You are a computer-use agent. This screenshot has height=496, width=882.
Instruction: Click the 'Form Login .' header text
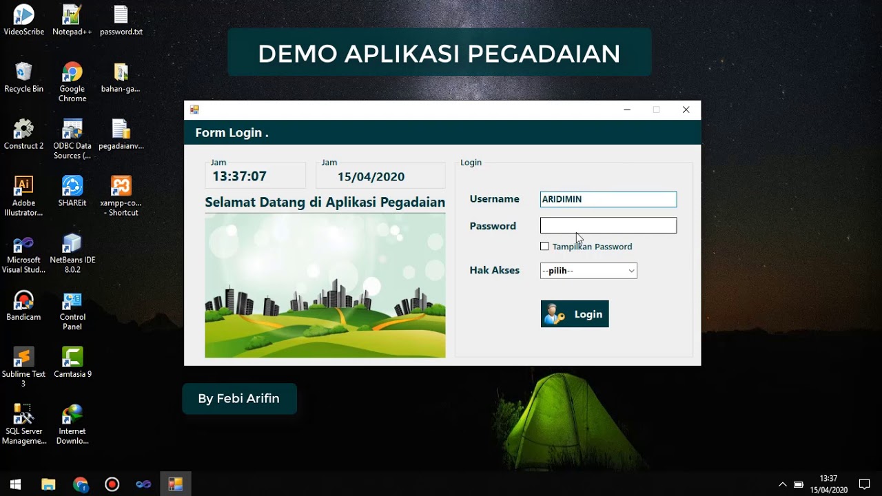coord(232,133)
